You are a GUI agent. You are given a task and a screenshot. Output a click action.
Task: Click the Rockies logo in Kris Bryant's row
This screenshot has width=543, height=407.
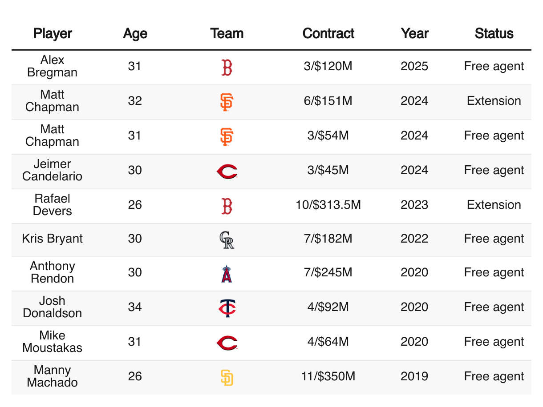[x=227, y=240]
